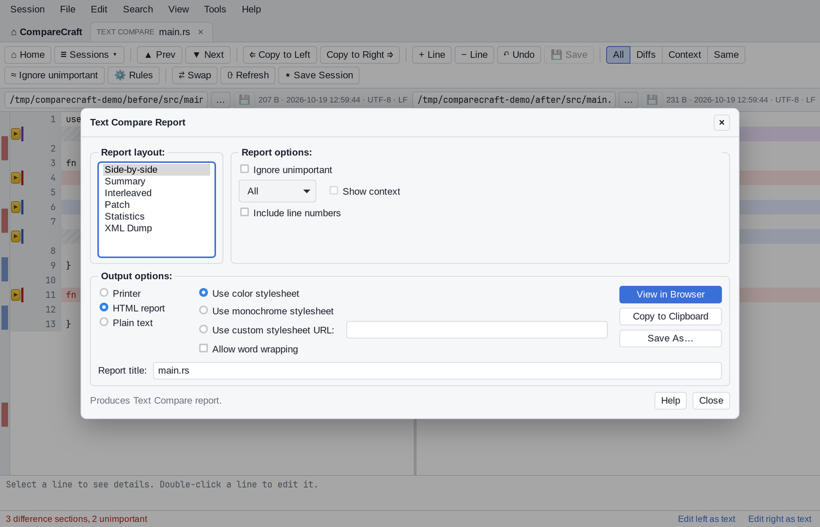Remove a line with − Line
Screen dimensions: 820x527
[x=474, y=54]
